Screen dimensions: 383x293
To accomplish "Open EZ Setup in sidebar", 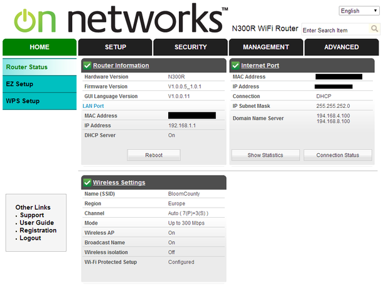I will coord(40,84).
